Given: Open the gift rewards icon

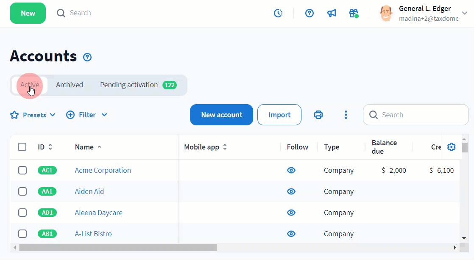Looking at the screenshot, I should [x=354, y=13].
